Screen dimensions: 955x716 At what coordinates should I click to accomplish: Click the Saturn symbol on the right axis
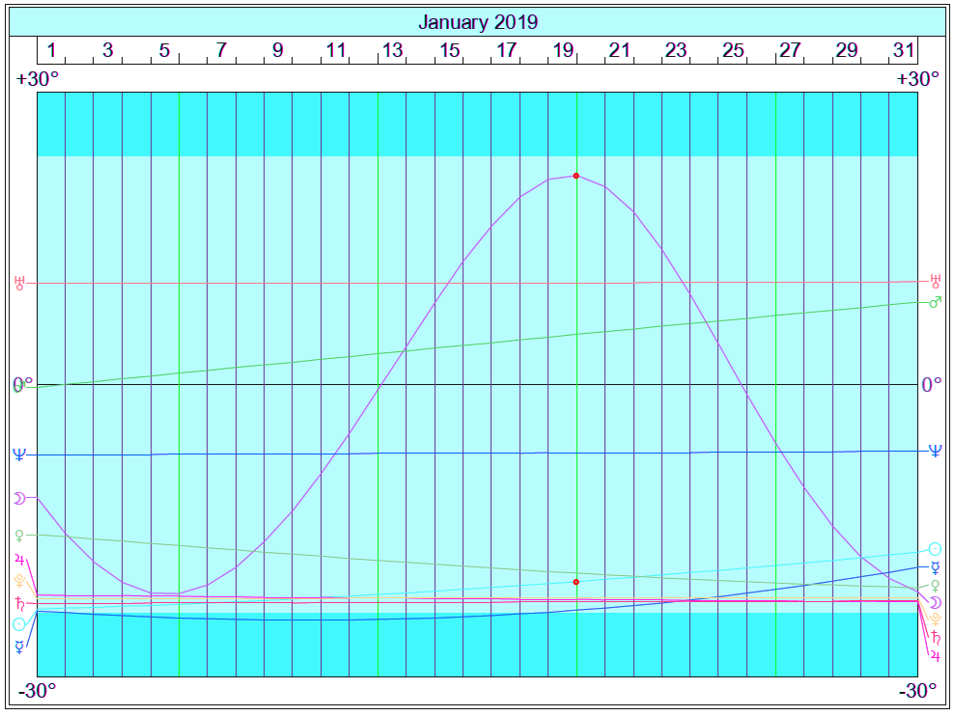click(x=936, y=638)
